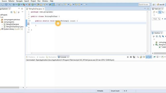166x93 pixels.
Task: Click the Debug bug icon in toolbar
Action: tap(14, 5)
